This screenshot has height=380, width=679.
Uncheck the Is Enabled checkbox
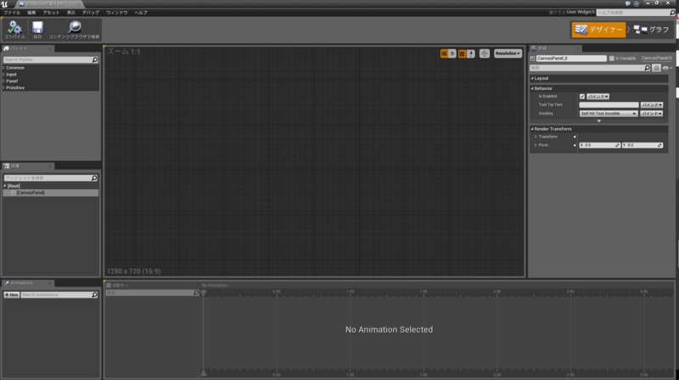[582, 97]
